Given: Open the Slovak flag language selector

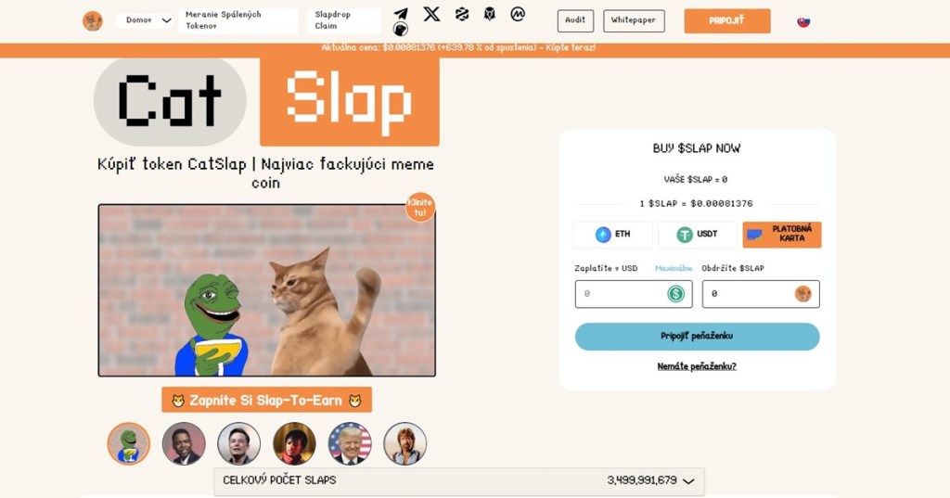Looking at the screenshot, I should point(803,21).
